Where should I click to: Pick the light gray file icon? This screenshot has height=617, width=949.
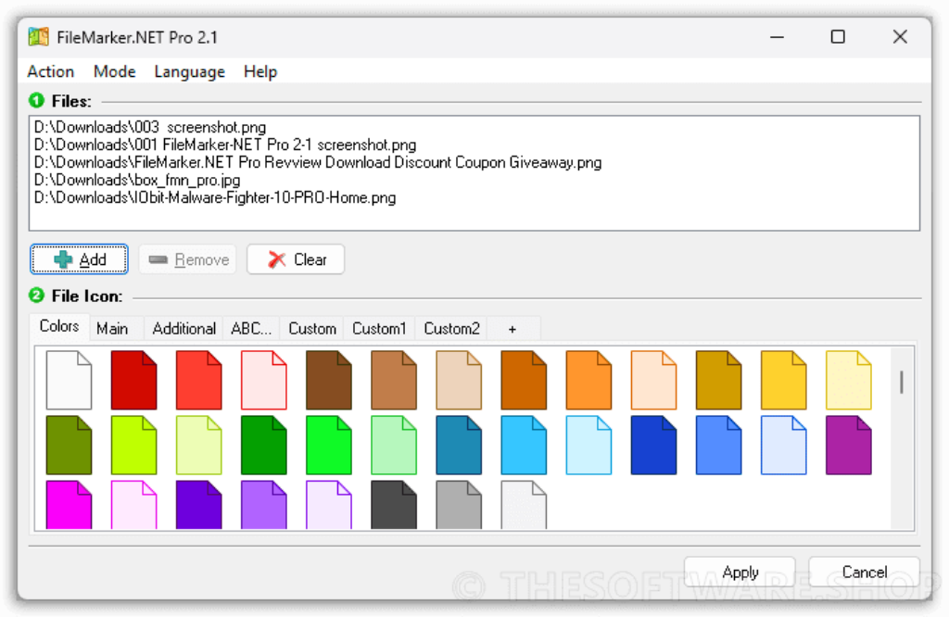pos(524,505)
